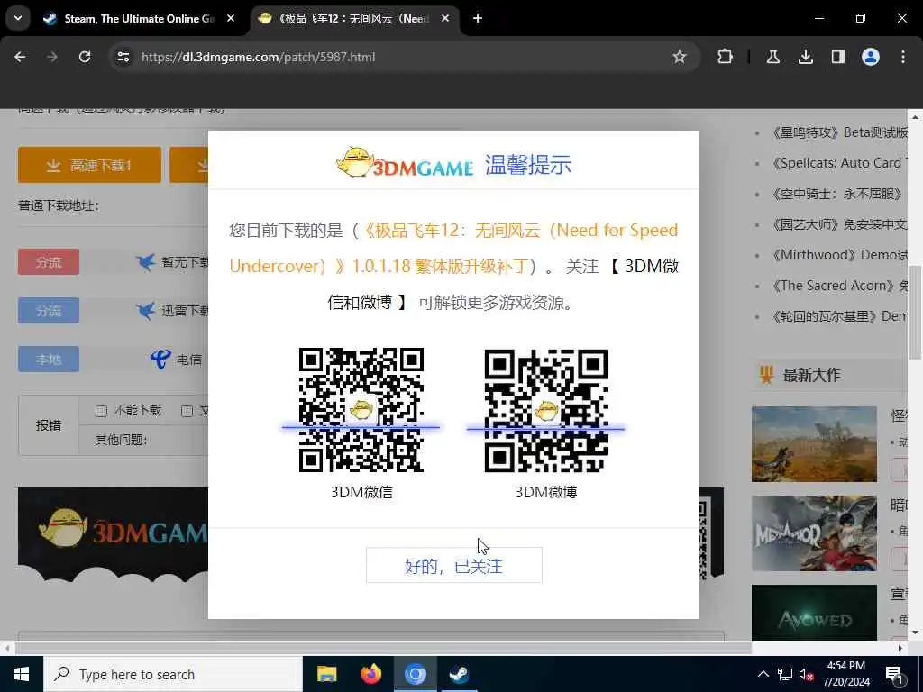
Task: Open the Avowed game thumbnail
Action: click(x=814, y=612)
